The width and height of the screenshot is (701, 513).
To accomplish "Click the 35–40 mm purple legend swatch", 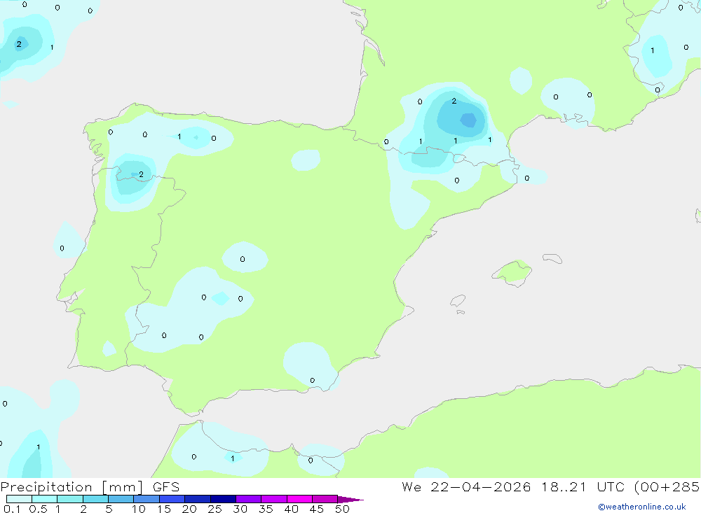I will pyautogui.click(x=274, y=499).
